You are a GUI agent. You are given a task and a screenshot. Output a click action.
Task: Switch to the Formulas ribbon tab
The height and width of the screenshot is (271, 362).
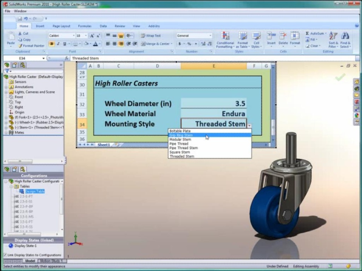tap(85, 26)
